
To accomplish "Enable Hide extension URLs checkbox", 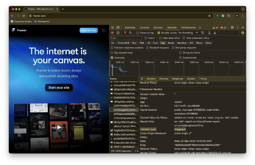I will pyautogui.click(x=184, y=38).
